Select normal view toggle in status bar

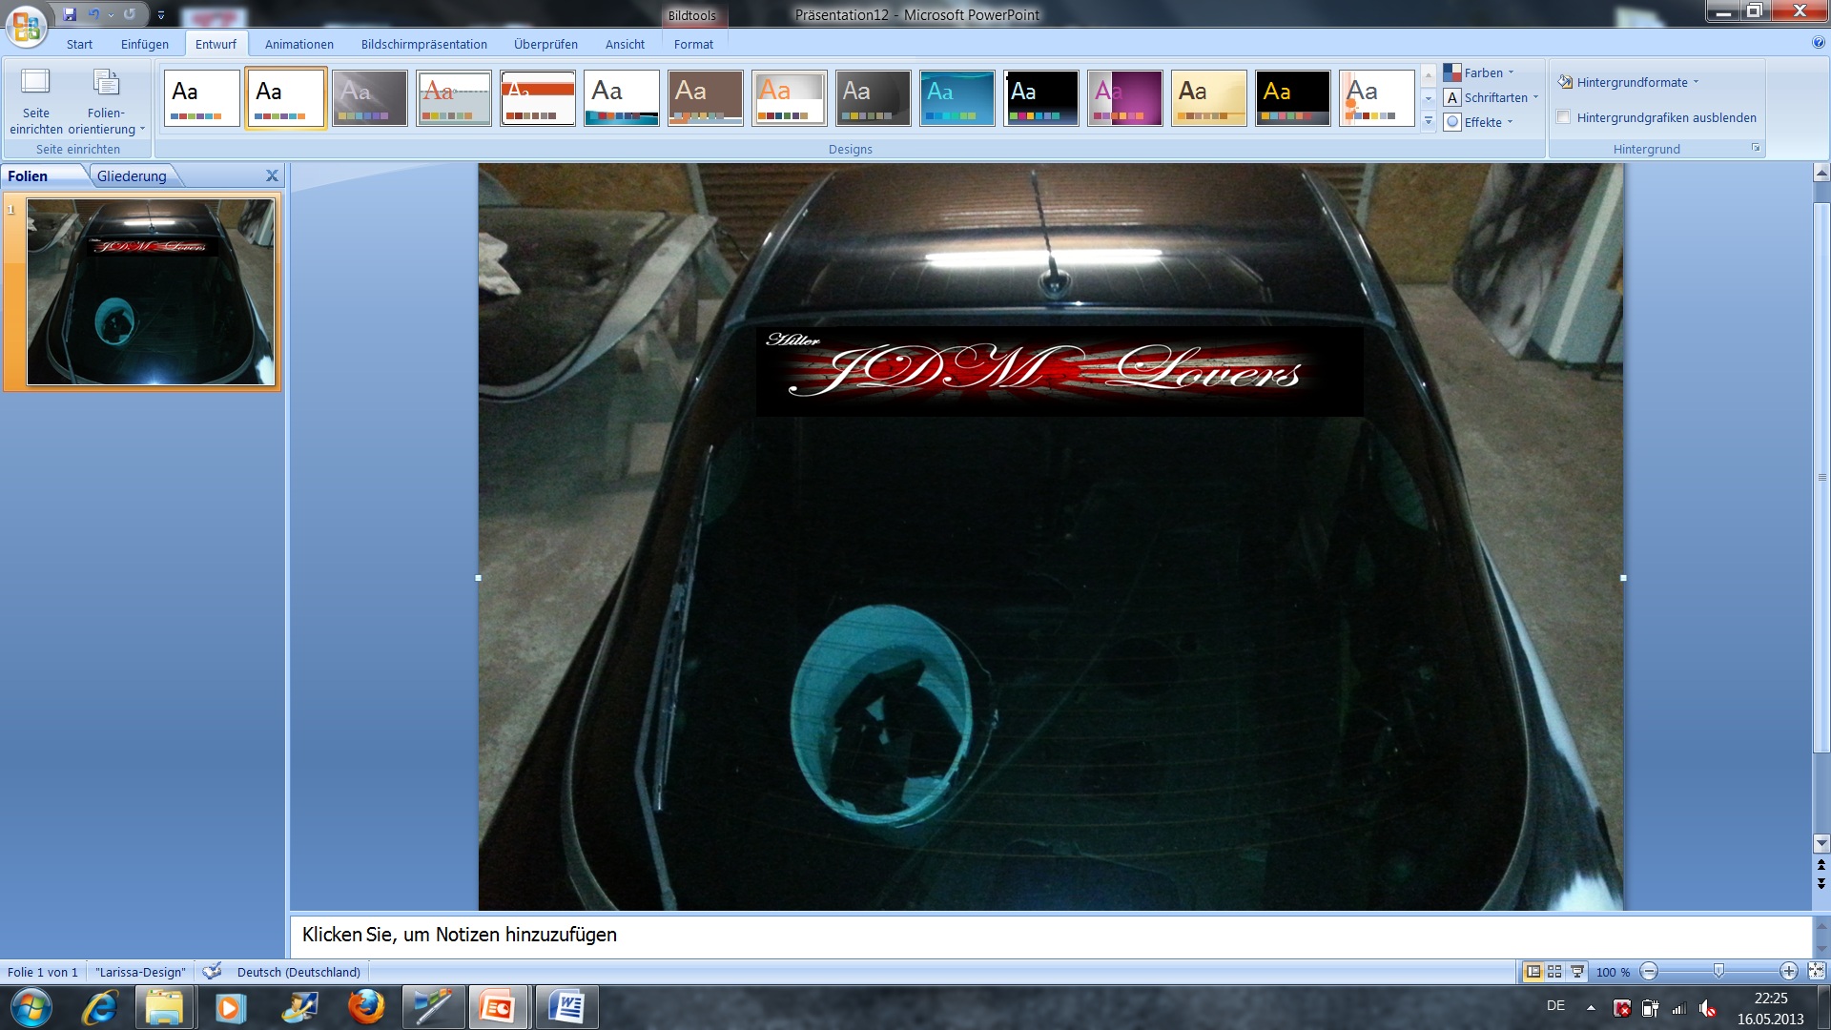(x=1533, y=972)
